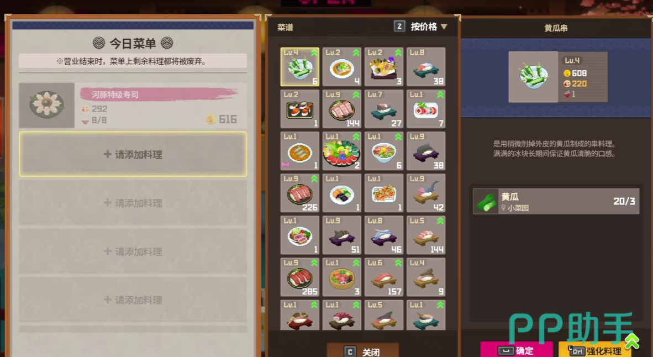This screenshot has height=357, width=653.
Task: Pick the Lv.9 meat dish with quantity 226
Action: [300, 193]
